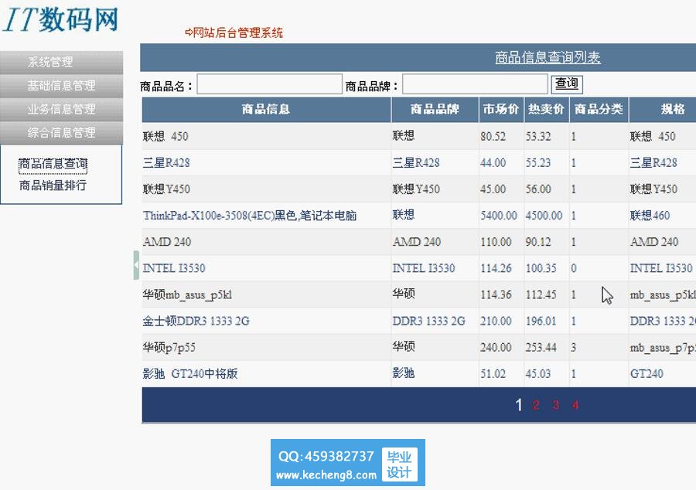The width and height of the screenshot is (696, 490).
Task: Open page 4 of the list
Action: click(575, 405)
